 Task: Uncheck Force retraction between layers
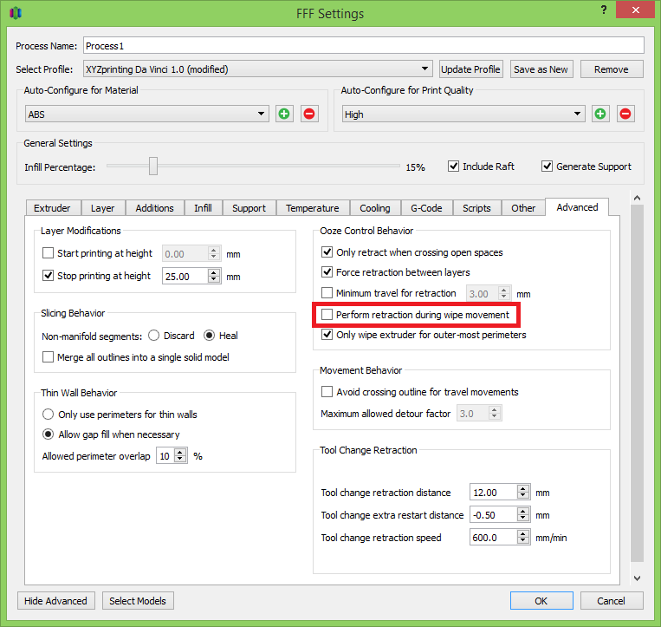click(x=327, y=272)
